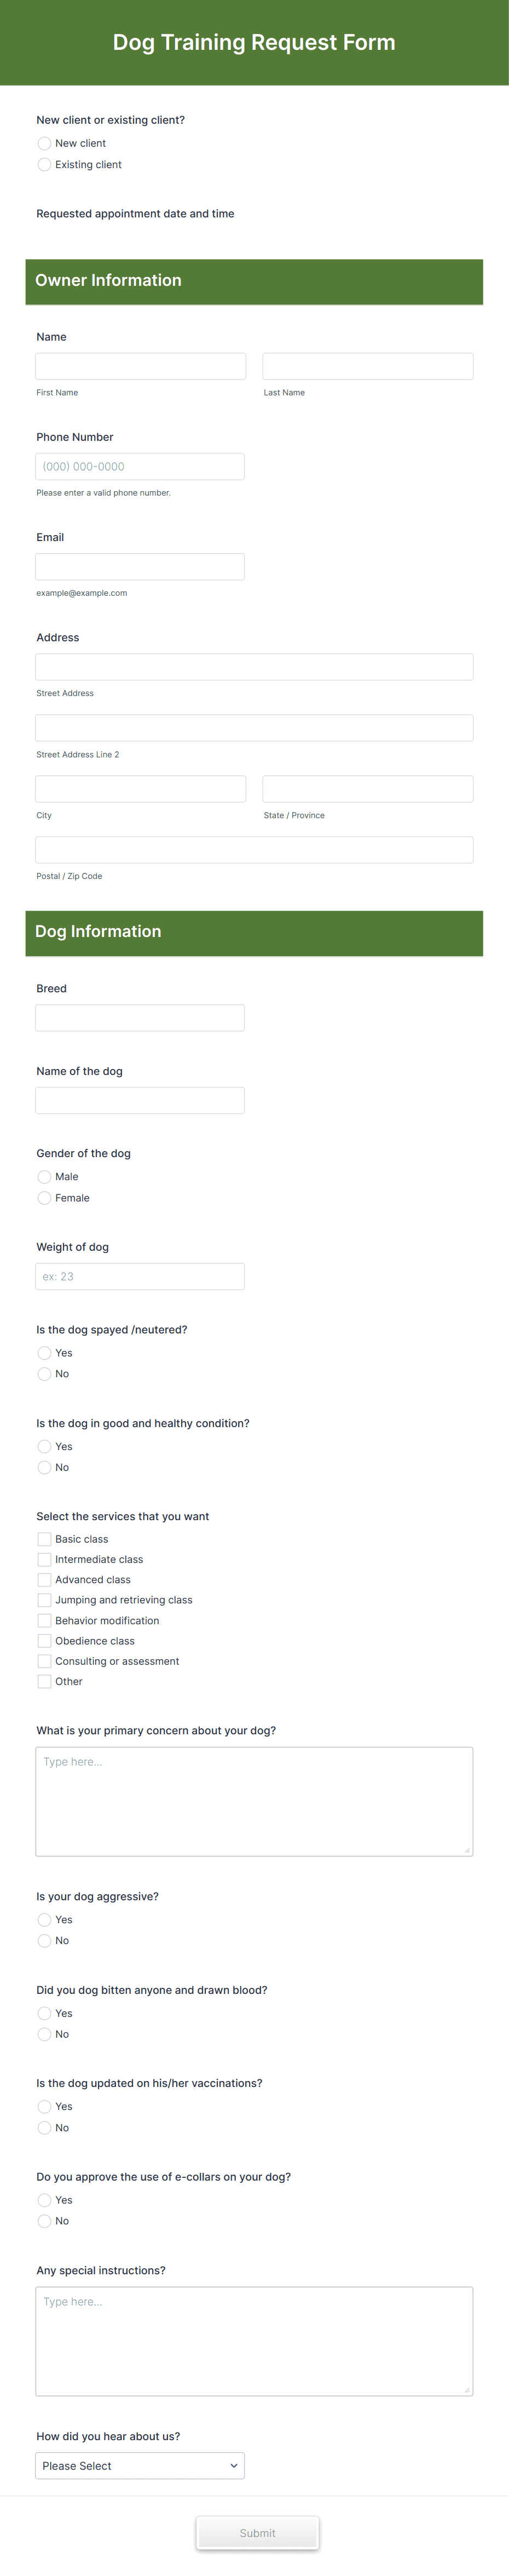Choose the Existing client option

(x=44, y=164)
